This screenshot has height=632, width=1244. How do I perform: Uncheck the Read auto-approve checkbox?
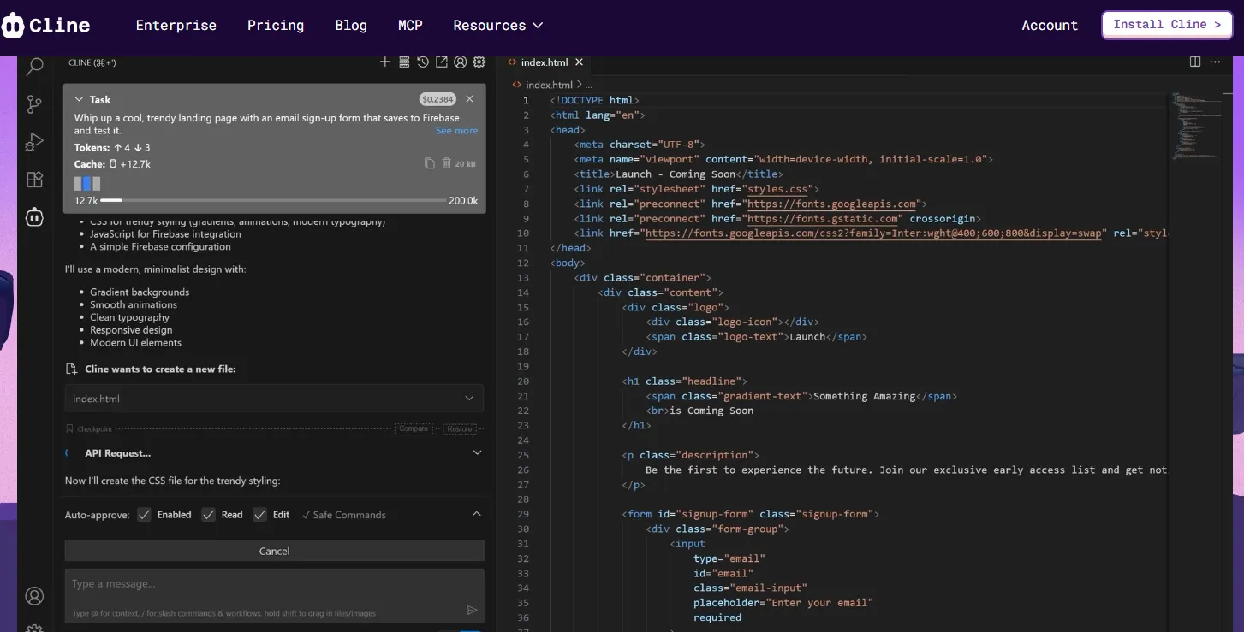(x=209, y=515)
